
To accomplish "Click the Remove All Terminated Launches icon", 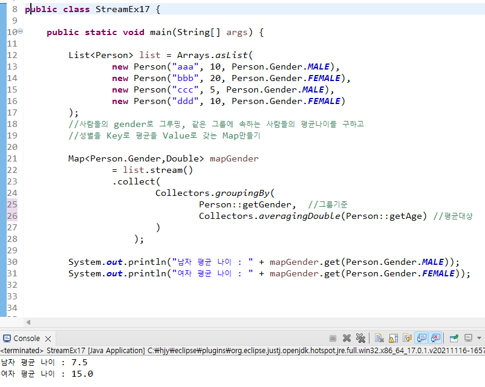I will [x=360, y=338].
